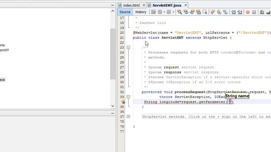The image size is (271, 152).
Task: Collapse the Javadoc comment fold on line 23
Action: pos(128,47)
